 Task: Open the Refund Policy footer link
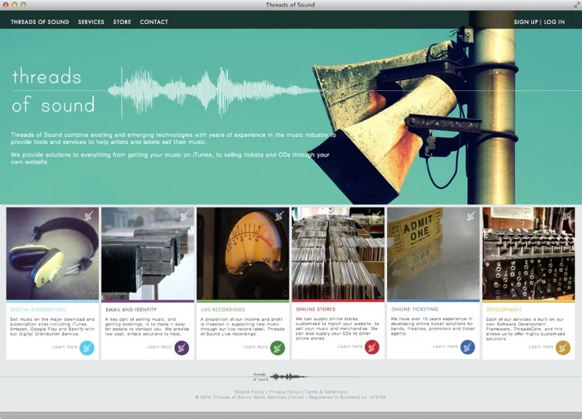pos(249,392)
